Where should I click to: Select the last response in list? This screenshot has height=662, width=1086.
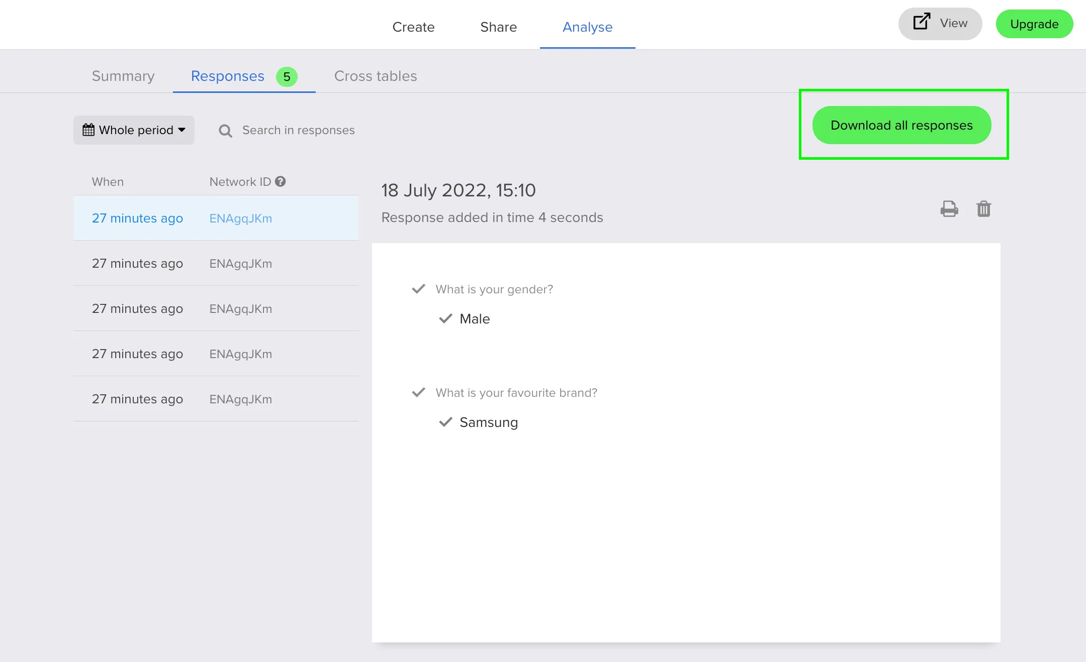click(x=216, y=399)
